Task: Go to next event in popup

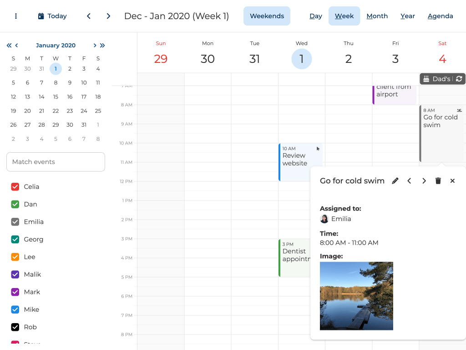Action: (424, 181)
